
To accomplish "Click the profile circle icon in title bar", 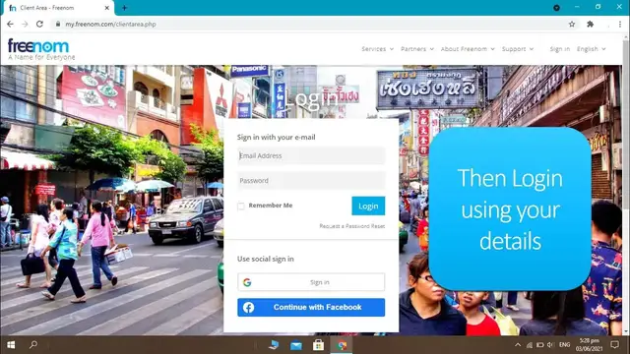I will (556, 8).
